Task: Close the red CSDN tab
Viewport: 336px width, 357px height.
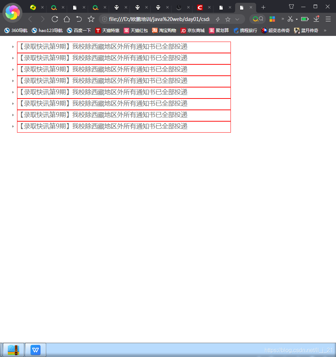Action: pos(209,7)
